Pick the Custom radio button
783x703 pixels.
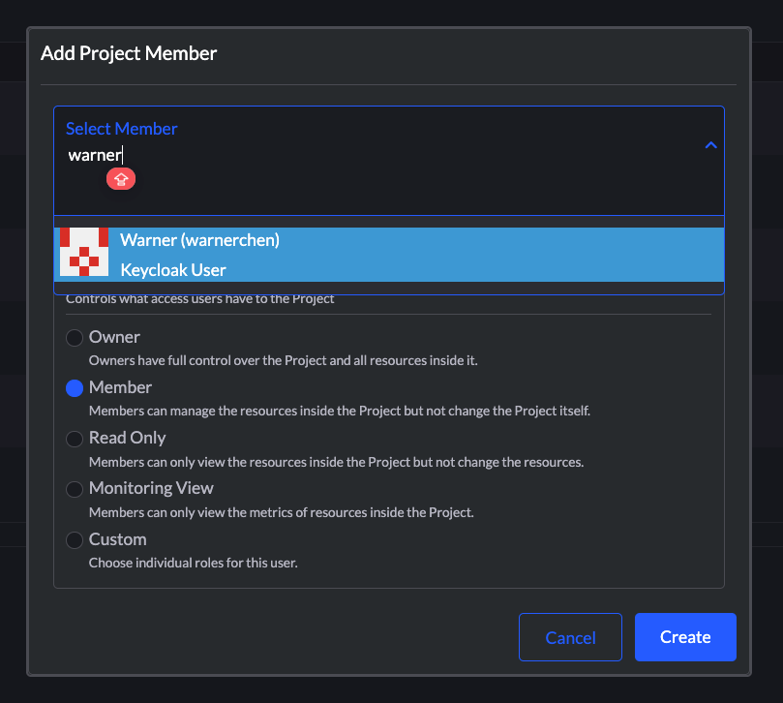(x=75, y=539)
